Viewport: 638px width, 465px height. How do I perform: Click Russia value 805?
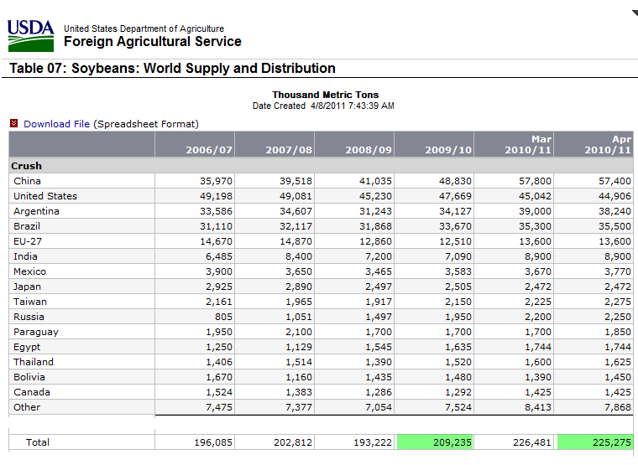pos(224,317)
